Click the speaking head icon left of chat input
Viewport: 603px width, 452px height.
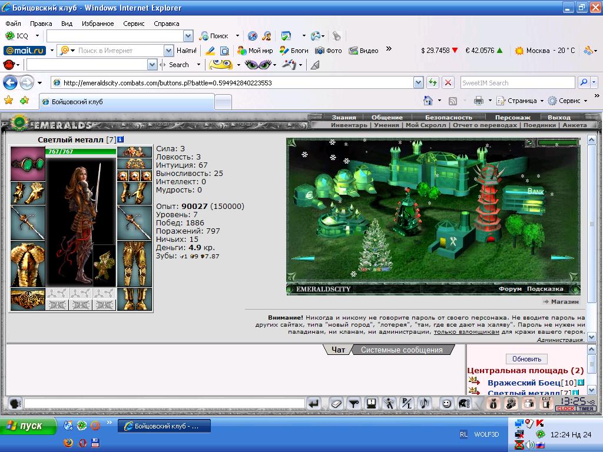[15, 404]
